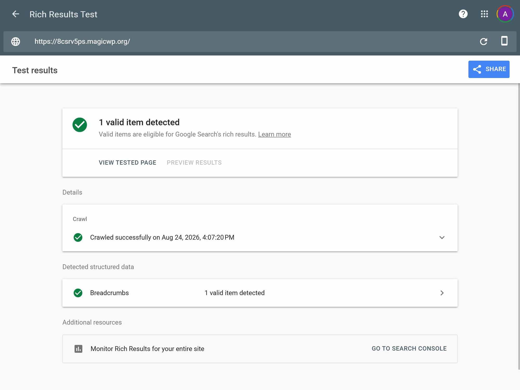Go back with the left arrow icon
The width and height of the screenshot is (520, 390).
tap(16, 14)
